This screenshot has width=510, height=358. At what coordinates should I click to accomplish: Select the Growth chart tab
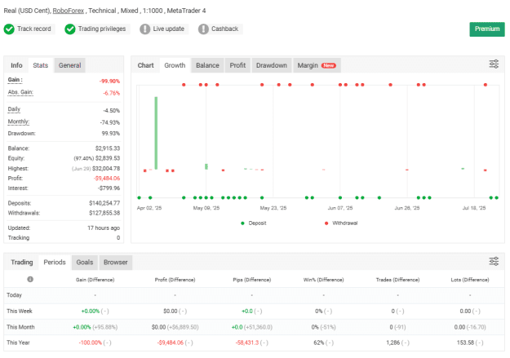click(175, 65)
